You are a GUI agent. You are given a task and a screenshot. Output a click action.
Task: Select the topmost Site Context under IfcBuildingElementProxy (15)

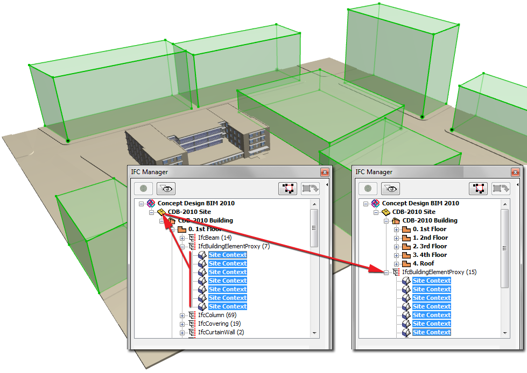point(432,281)
